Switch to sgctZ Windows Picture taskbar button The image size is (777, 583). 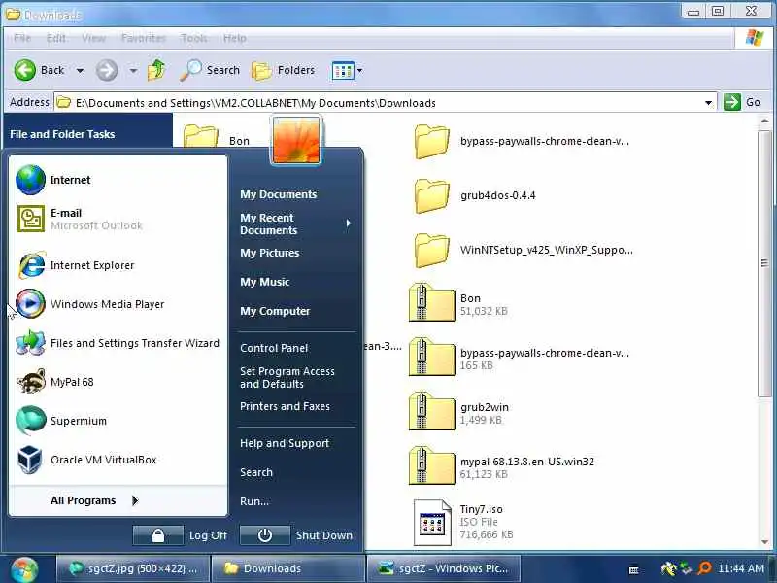443,568
